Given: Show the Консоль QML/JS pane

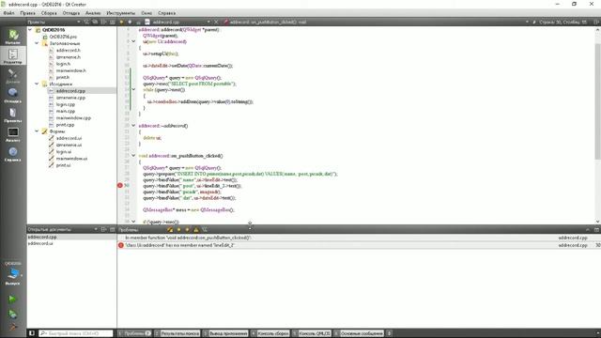Looking at the screenshot, I should click(312, 333).
